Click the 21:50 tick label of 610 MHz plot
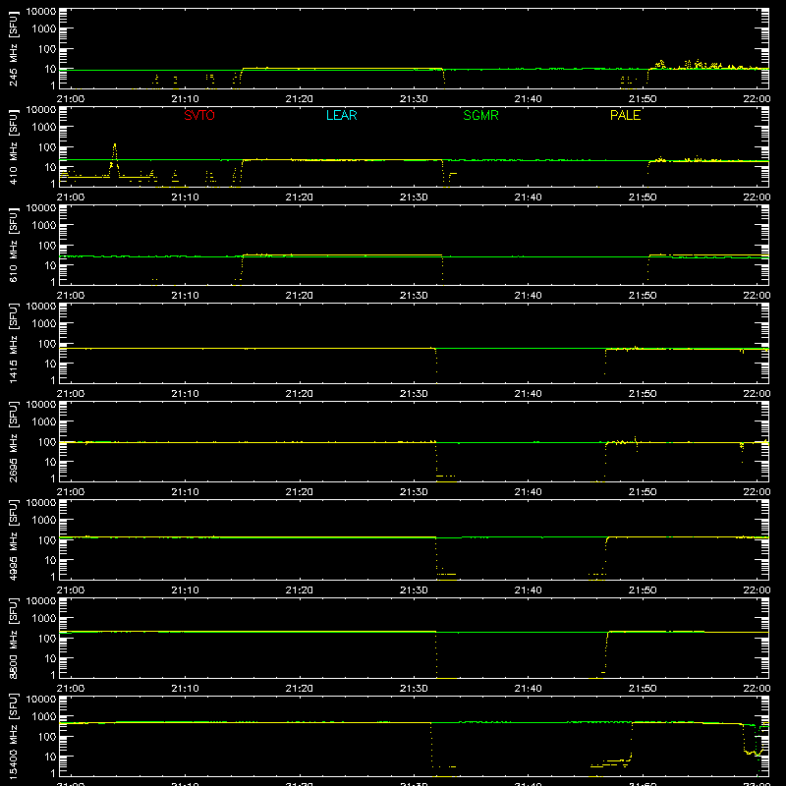This screenshot has height=786, width=786. [x=643, y=296]
